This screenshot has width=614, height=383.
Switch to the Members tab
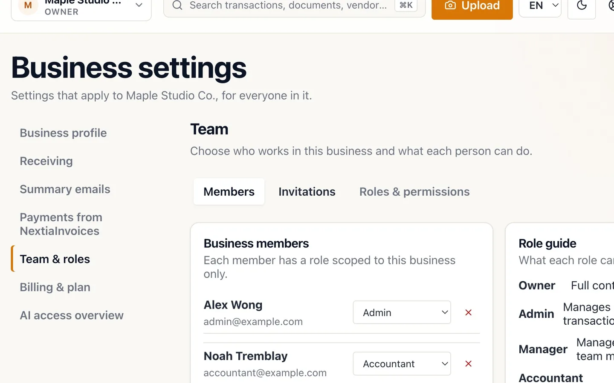pos(229,191)
